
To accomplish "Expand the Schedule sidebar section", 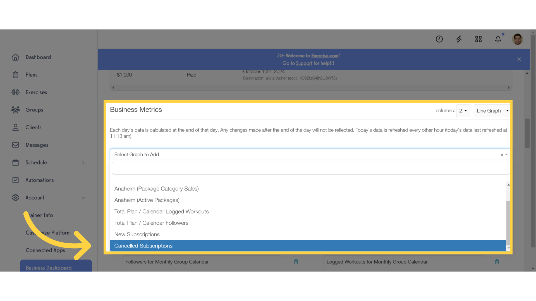I will click(x=83, y=162).
